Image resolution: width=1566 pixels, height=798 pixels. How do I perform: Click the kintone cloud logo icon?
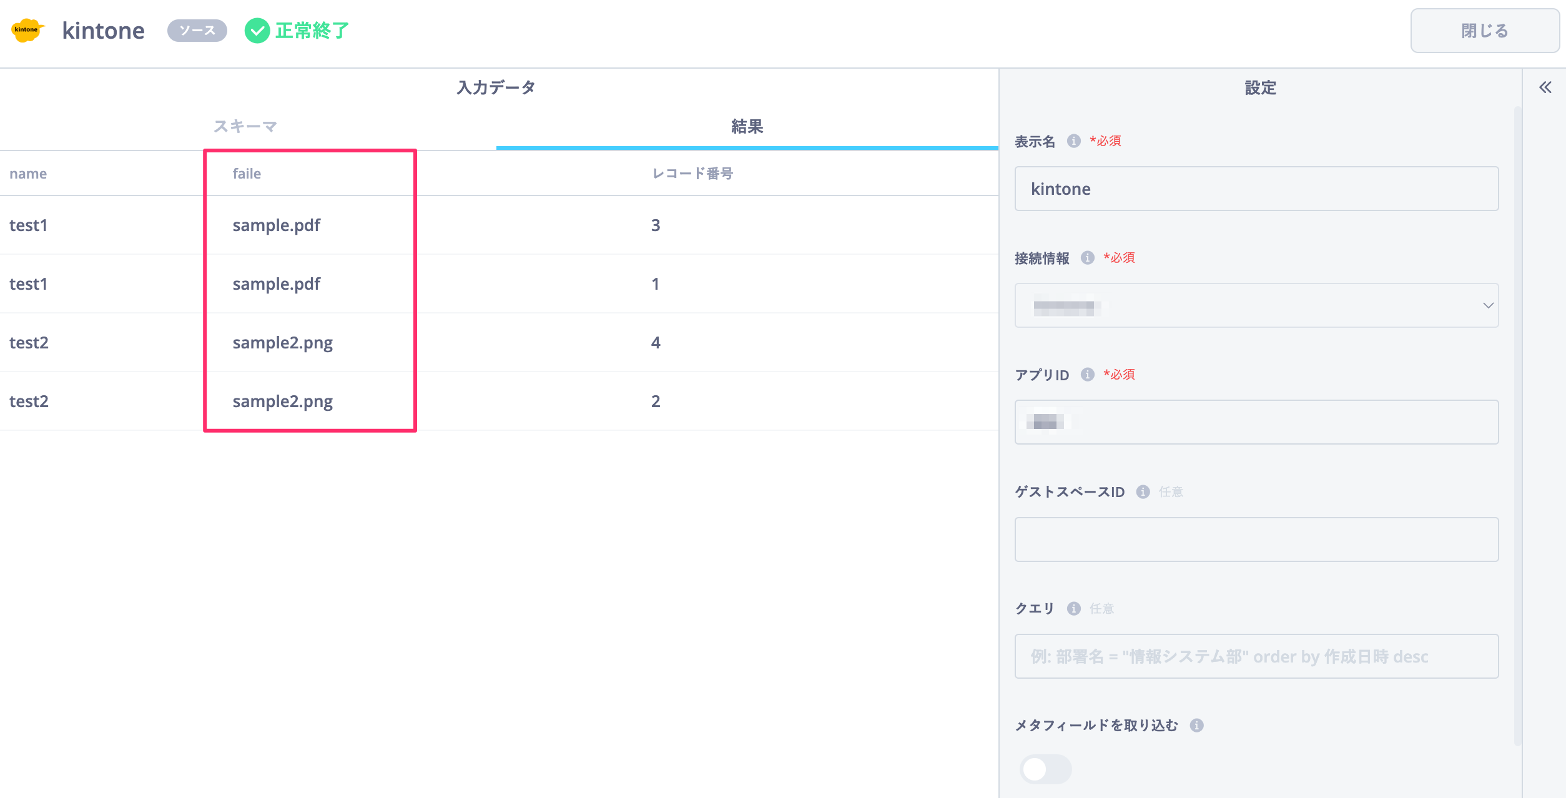pyautogui.click(x=27, y=30)
